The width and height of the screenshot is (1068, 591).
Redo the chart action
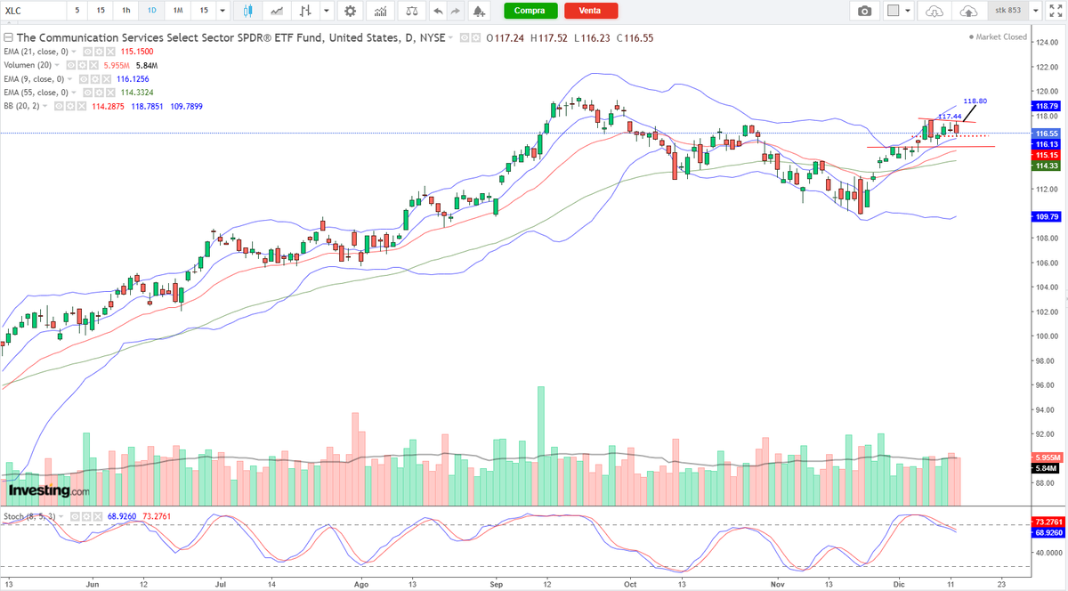(x=457, y=11)
